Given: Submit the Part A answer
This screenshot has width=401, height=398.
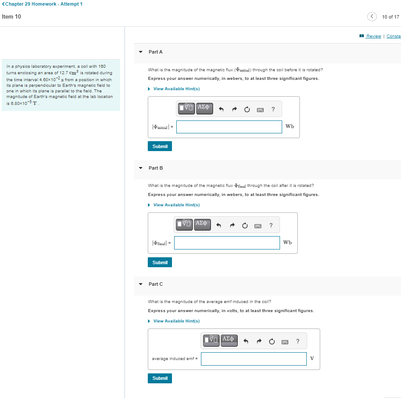Looking at the screenshot, I should 159,146.
